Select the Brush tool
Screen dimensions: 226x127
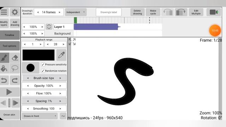pos(5,58)
